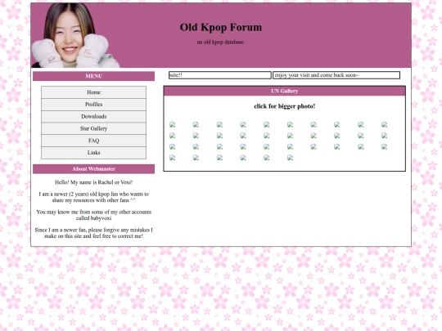Viewport: 442px width, 331px height.
Task: Click last thumbnail in fourth gallery row
Action: 290,158
